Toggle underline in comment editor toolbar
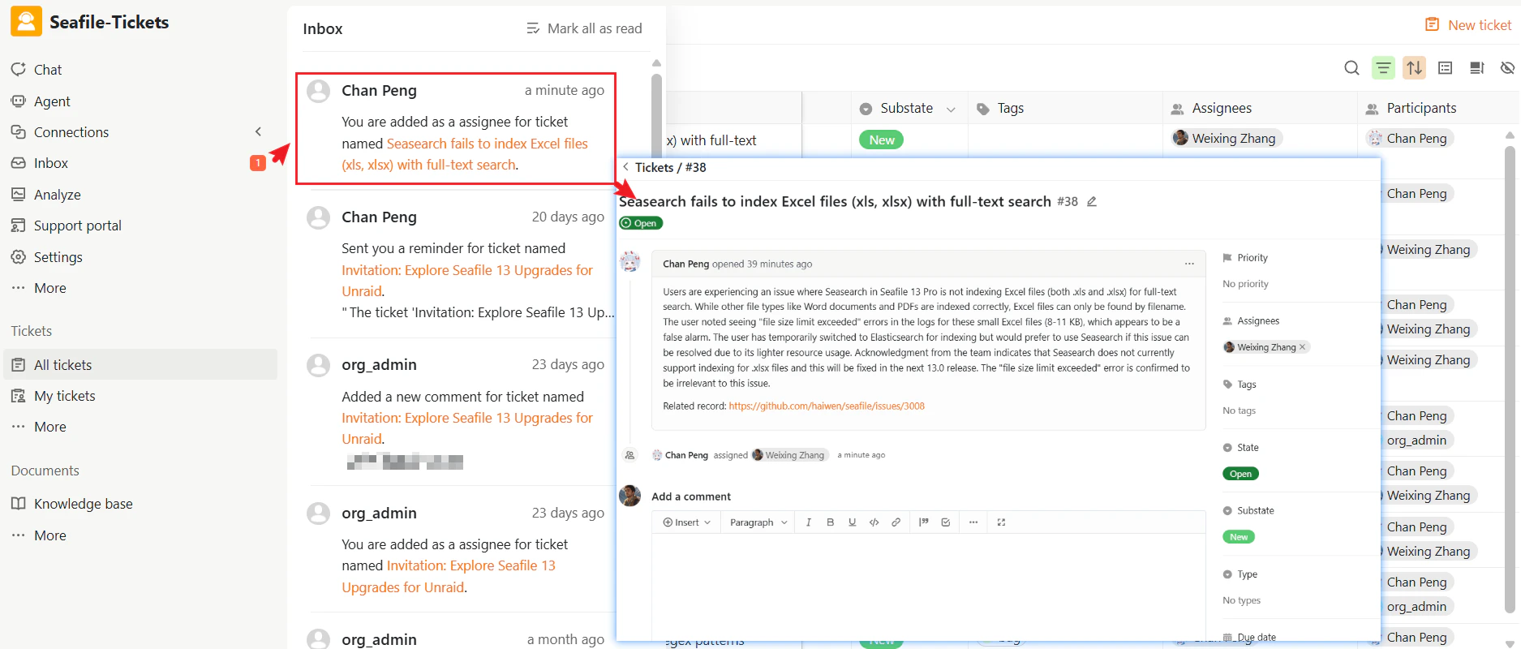This screenshot has width=1521, height=649. click(852, 522)
